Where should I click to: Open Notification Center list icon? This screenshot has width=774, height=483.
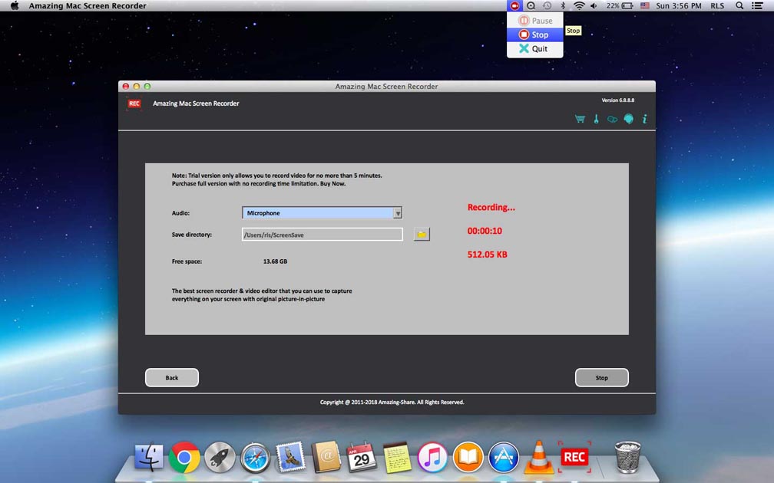(757, 6)
